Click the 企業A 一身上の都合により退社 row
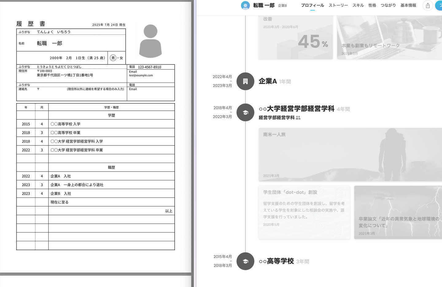The width and height of the screenshot is (442, 287). click(95, 185)
